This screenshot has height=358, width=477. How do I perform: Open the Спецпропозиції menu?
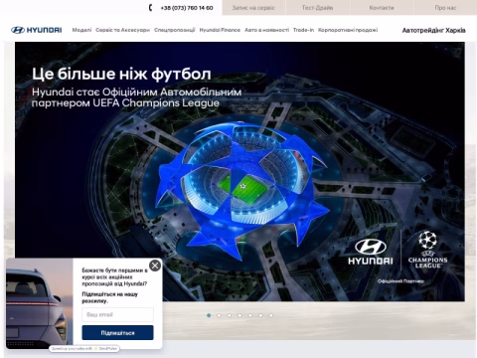(174, 30)
